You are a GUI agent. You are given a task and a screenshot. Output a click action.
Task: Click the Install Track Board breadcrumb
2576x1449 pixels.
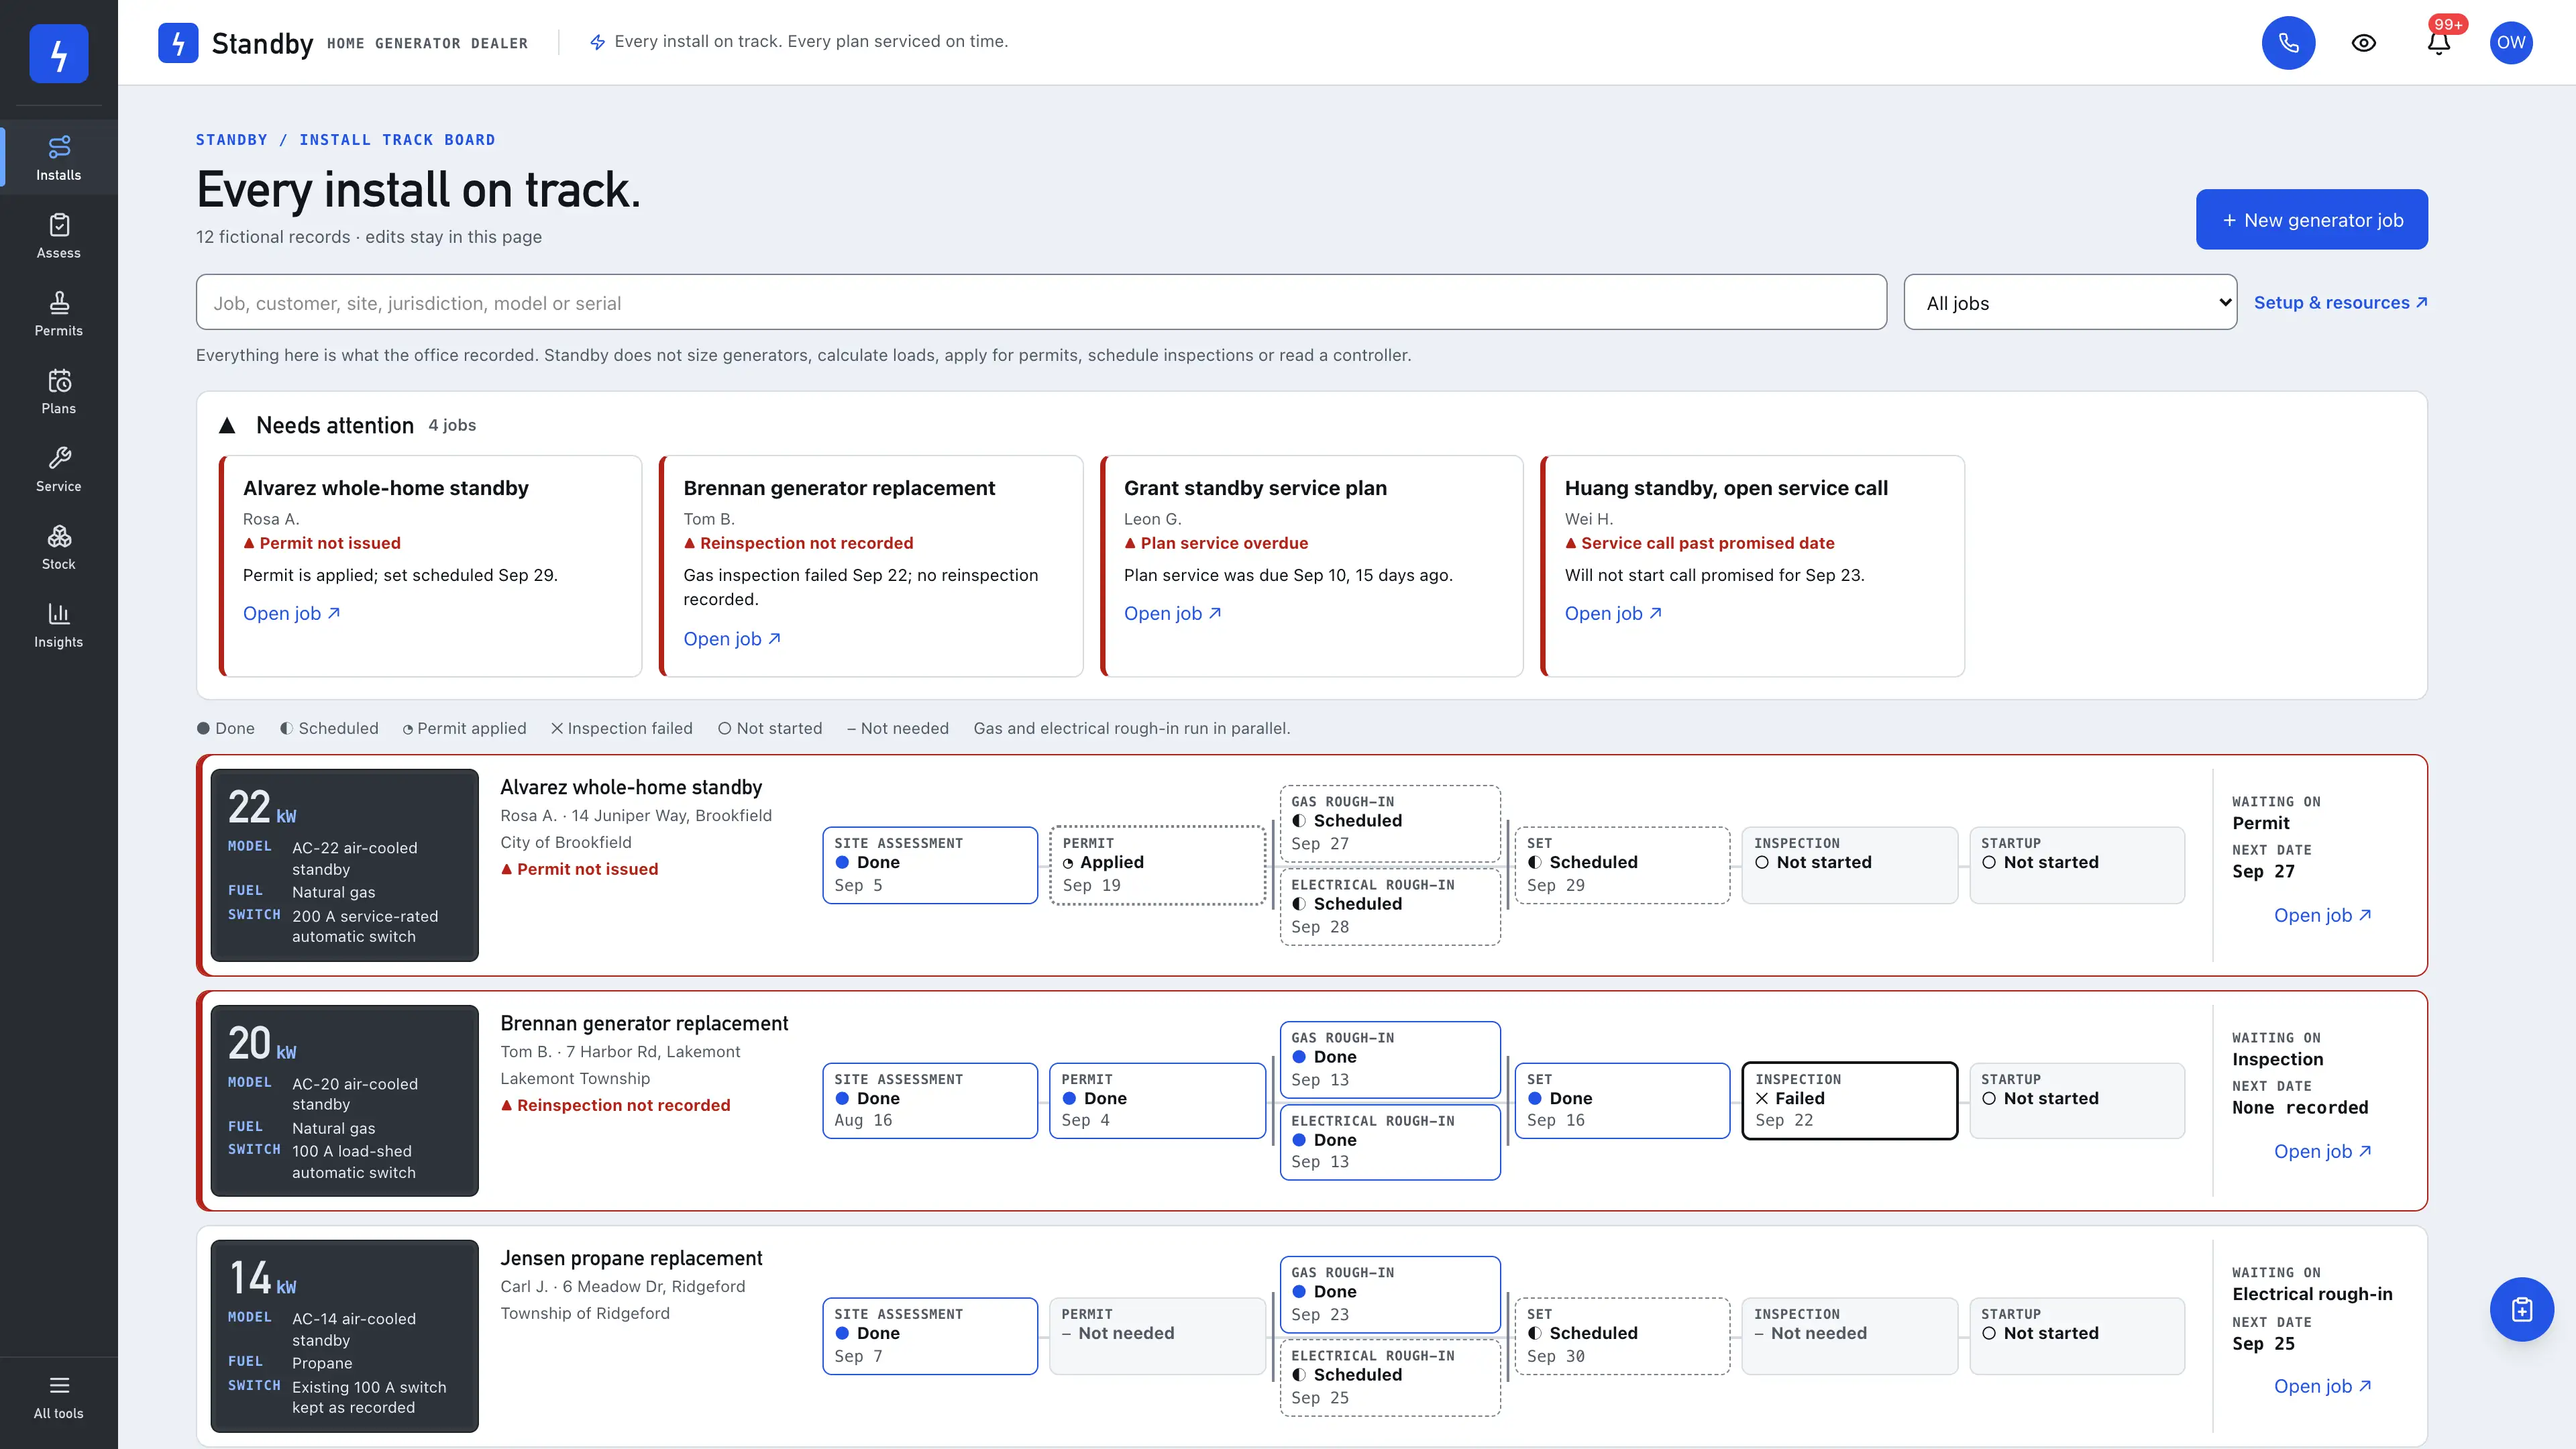(x=397, y=140)
